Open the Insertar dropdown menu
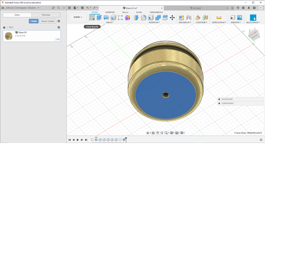Image resolution: width=287 pixels, height=254 pixels. point(236,22)
